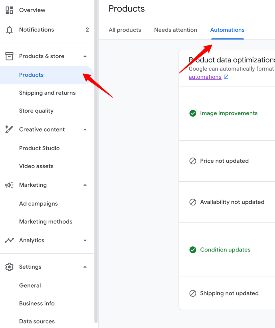This screenshot has width=275, height=328.
Task: Click disabled icon beside Price not updated
Action: pos(193,161)
